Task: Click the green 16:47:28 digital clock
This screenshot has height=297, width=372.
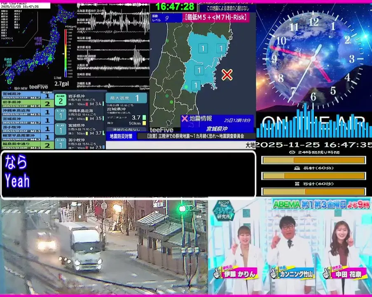Action: [x=175, y=7]
